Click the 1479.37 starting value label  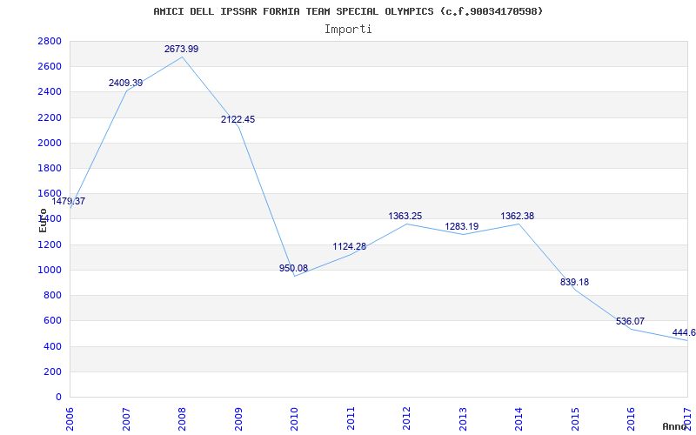pos(69,201)
